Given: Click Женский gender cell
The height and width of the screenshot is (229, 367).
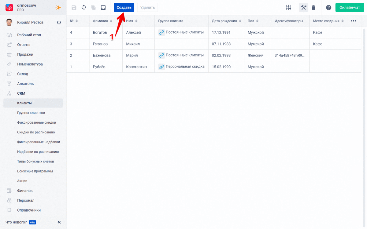Looking at the screenshot, I should point(258,55).
